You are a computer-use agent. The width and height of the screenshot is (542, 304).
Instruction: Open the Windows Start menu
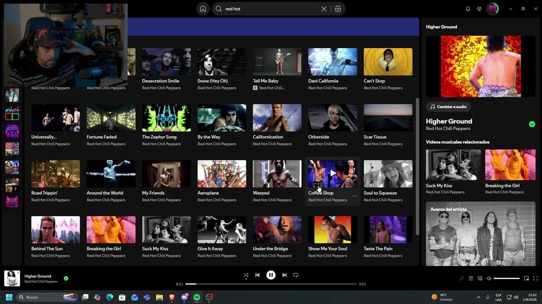click(9, 297)
